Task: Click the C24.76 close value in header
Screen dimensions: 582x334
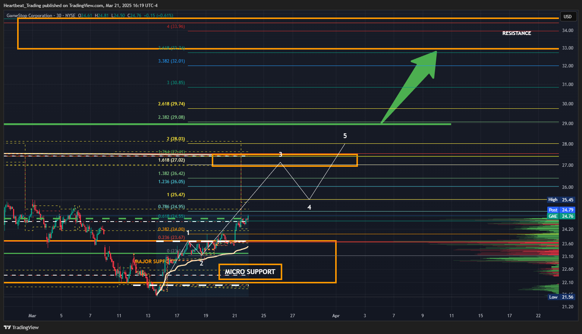Action: coord(134,16)
